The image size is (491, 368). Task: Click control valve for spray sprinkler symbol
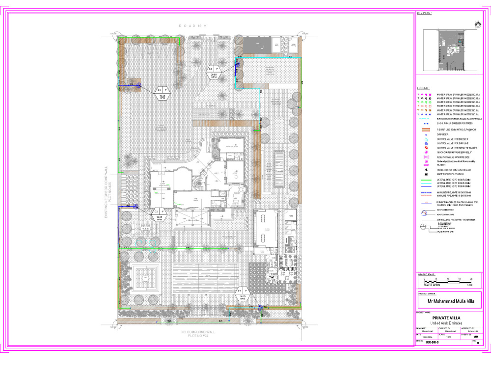coord(426,148)
